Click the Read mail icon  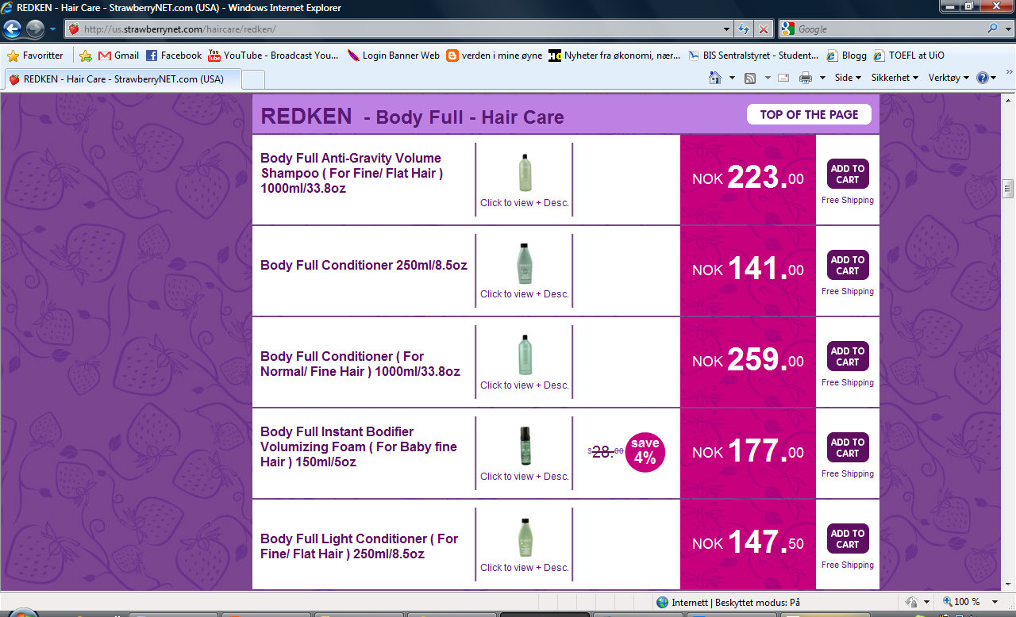point(783,78)
